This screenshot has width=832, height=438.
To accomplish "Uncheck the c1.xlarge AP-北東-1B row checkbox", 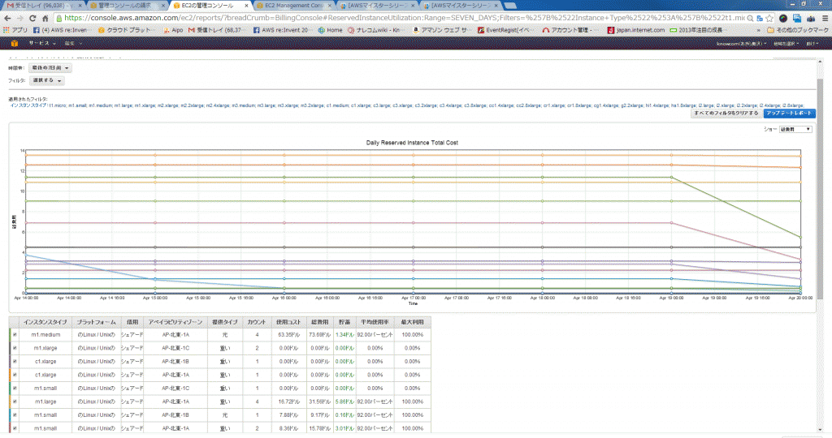I will [15, 361].
